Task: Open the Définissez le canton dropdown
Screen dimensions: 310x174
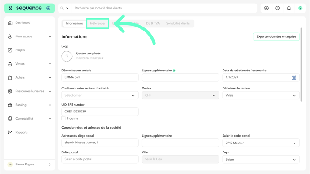Action: click(260, 95)
